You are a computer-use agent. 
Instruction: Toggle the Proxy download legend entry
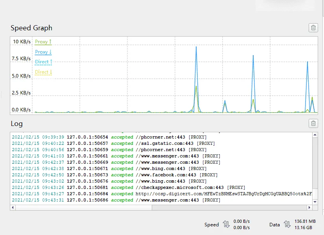tap(43, 52)
